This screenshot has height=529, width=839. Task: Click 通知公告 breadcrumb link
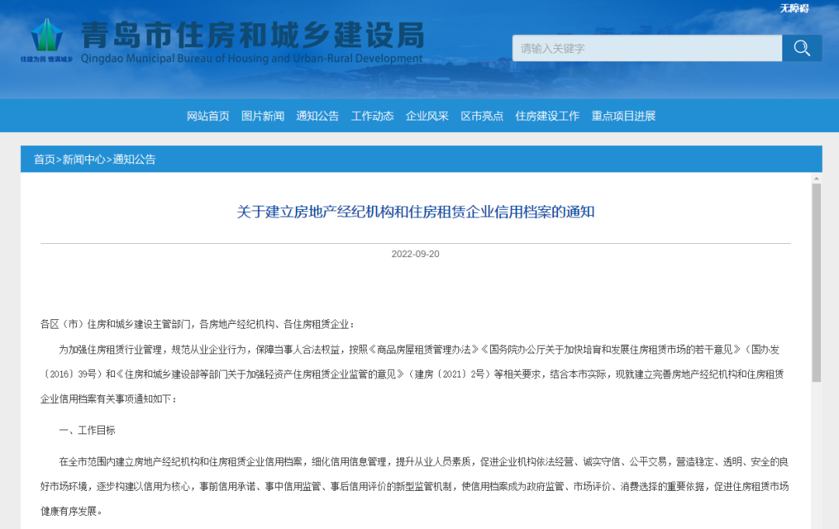[134, 159]
